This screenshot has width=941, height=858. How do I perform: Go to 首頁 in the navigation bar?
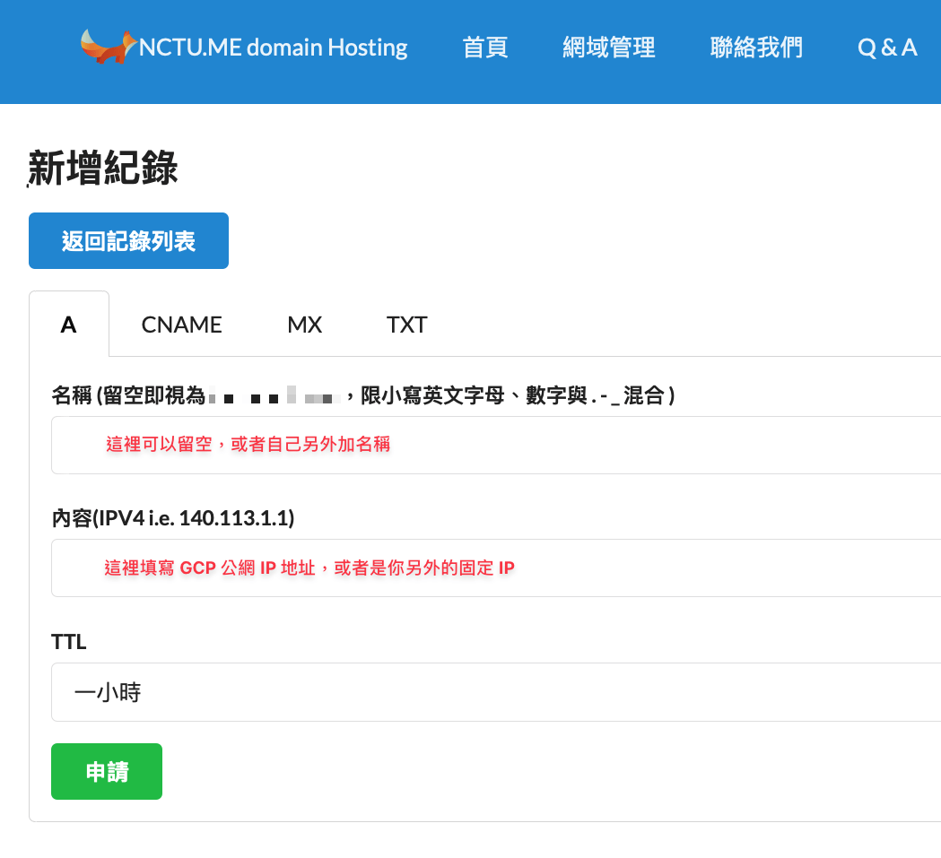click(485, 48)
